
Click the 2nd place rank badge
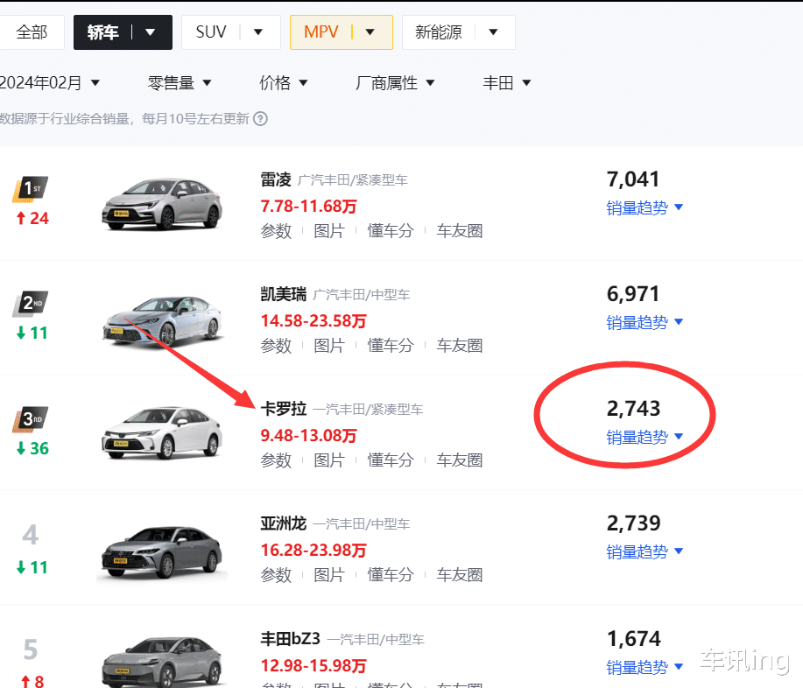(31, 304)
